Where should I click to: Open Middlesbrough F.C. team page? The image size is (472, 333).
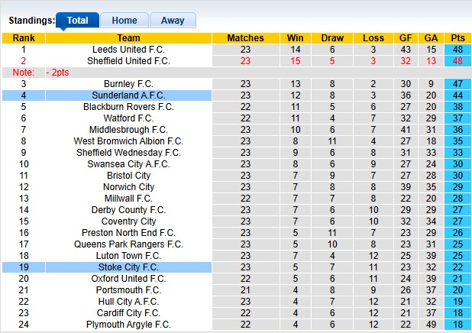(x=128, y=130)
